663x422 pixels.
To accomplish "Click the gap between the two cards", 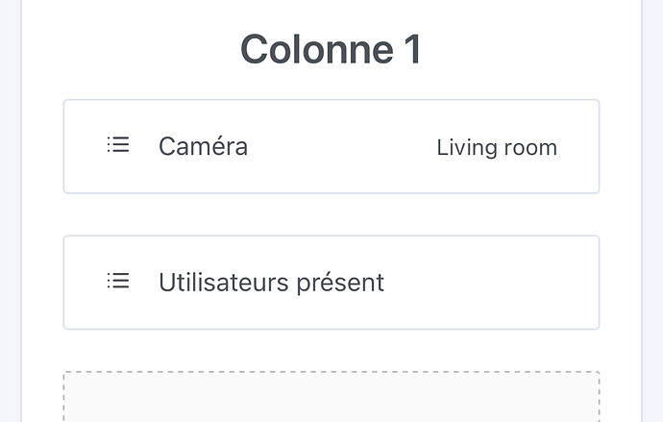I will (x=331, y=214).
